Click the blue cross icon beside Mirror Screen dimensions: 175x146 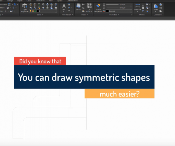point(13,8)
